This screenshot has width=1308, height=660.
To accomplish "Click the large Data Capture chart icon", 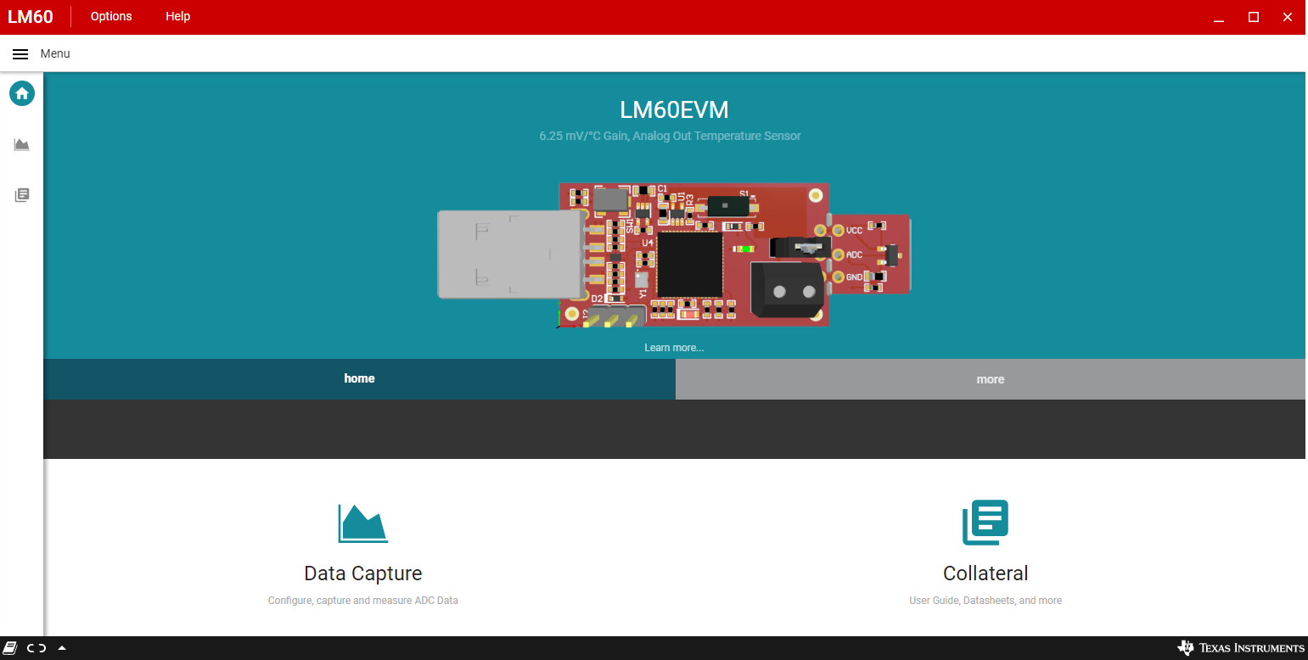I will point(362,523).
